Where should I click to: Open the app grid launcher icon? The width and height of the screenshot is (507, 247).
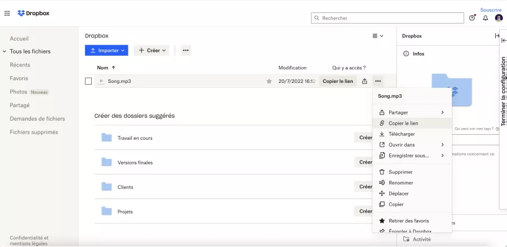pos(7,14)
